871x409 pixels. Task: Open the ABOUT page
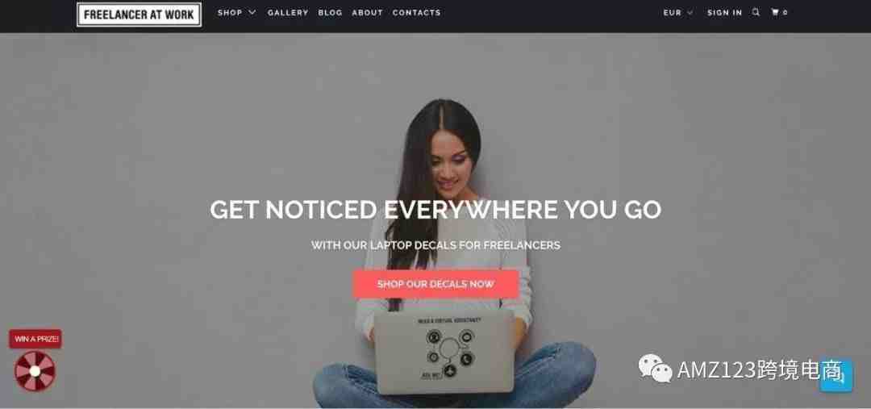[367, 12]
